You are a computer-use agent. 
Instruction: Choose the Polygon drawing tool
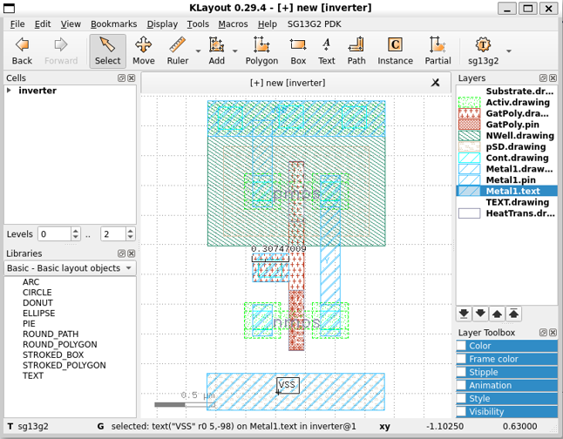pos(261,51)
